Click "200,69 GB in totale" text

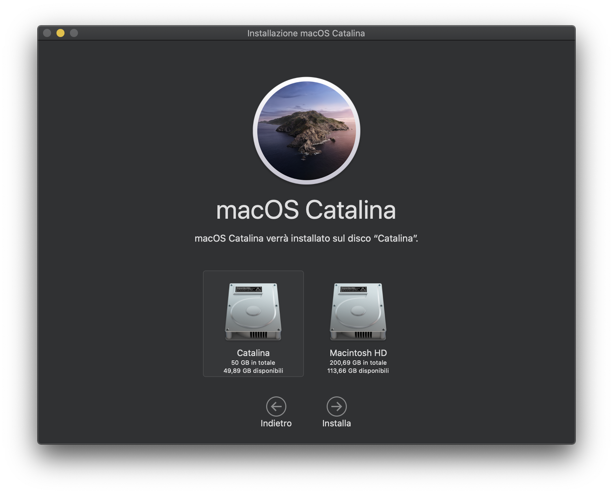(x=358, y=363)
